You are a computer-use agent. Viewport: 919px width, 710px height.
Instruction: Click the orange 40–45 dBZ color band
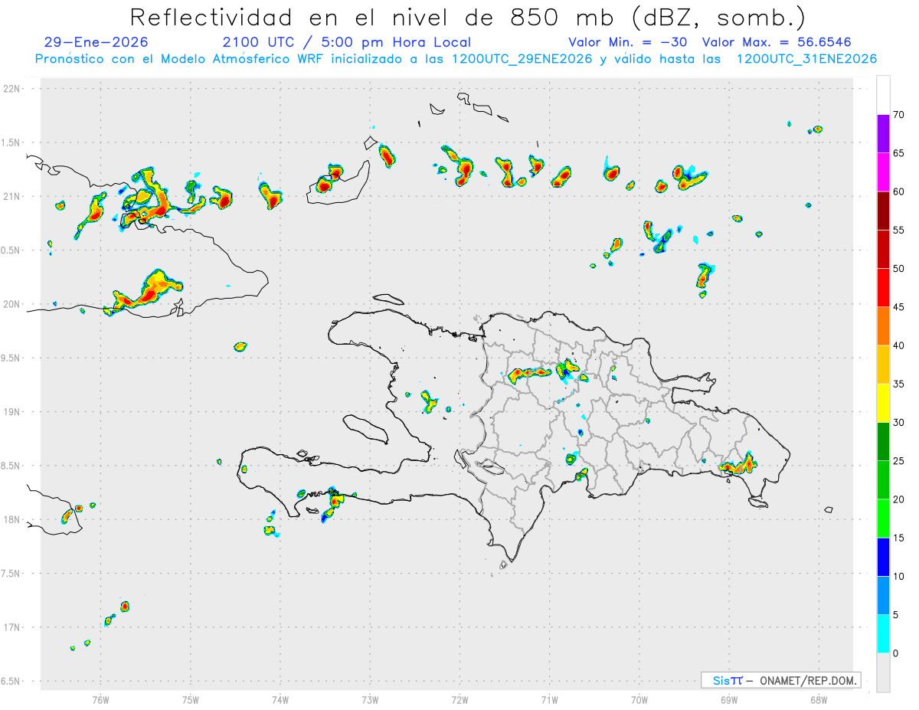point(883,326)
